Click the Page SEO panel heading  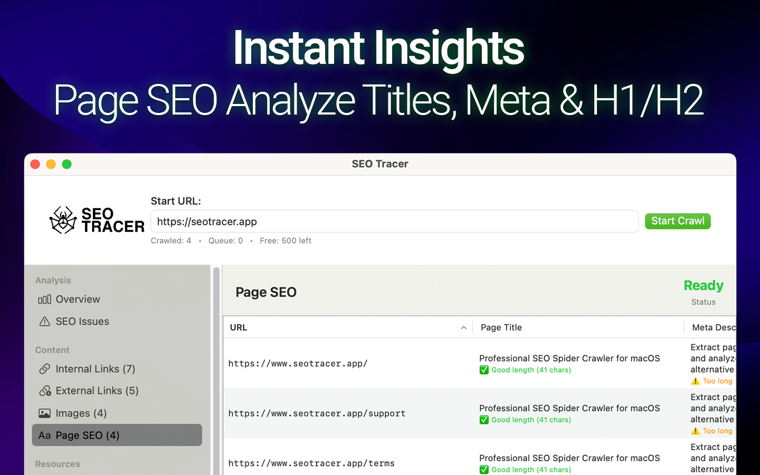click(266, 292)
